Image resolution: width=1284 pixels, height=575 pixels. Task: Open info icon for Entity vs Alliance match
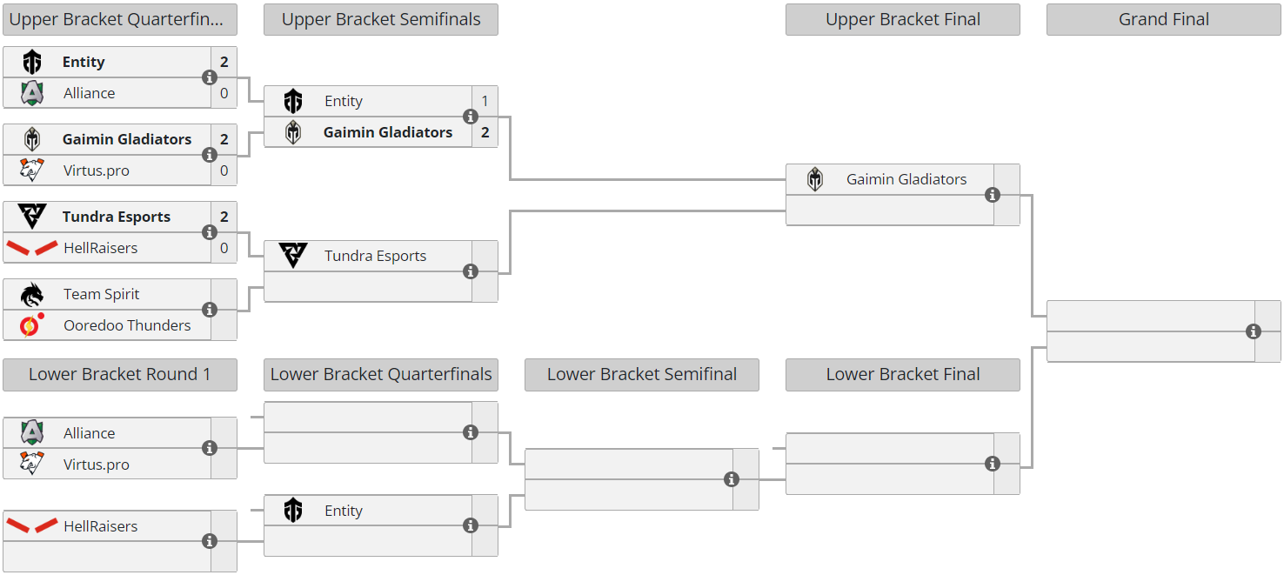(x=210, y=77)
